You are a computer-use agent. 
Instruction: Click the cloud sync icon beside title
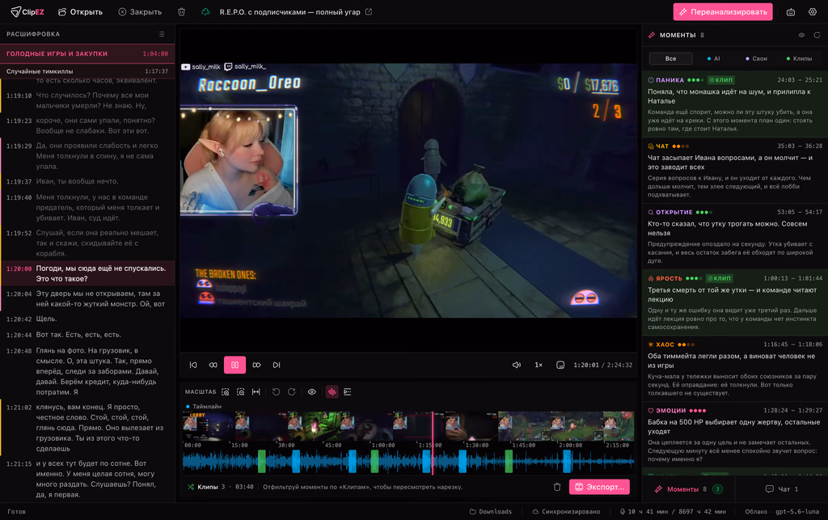pos(205,11)
